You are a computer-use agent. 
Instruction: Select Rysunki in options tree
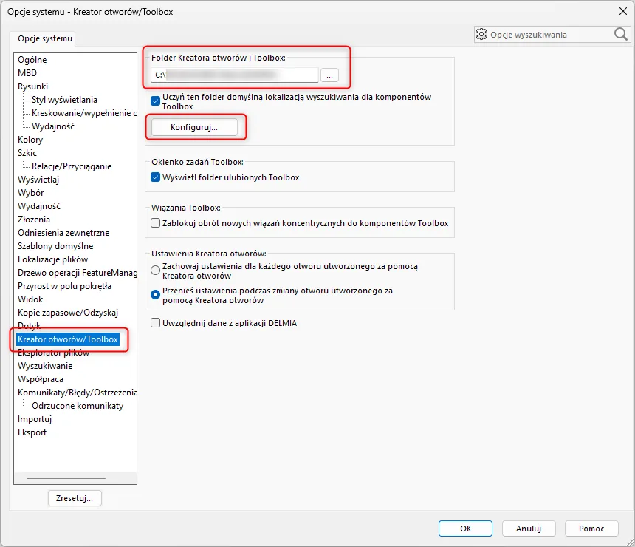pyautogui.click(x=32, y=86)
